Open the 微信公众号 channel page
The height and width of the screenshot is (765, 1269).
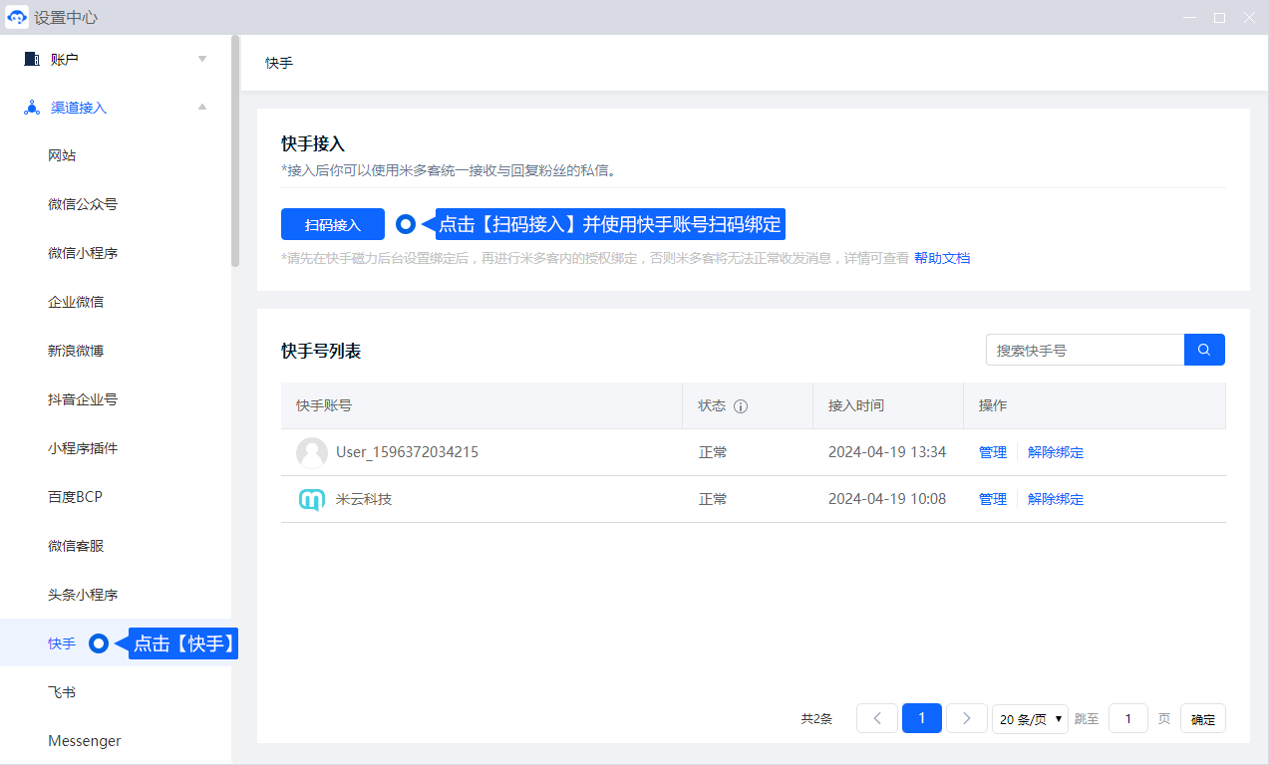[x=83, y=205]
